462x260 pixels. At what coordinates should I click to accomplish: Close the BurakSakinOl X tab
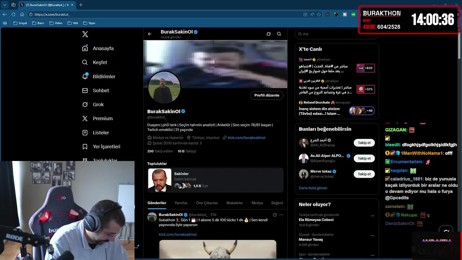tap(73, 5)
